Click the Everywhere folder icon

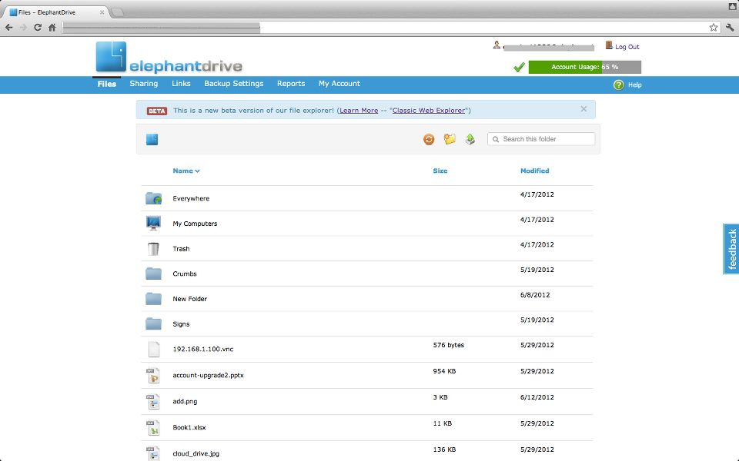(153, 198)
